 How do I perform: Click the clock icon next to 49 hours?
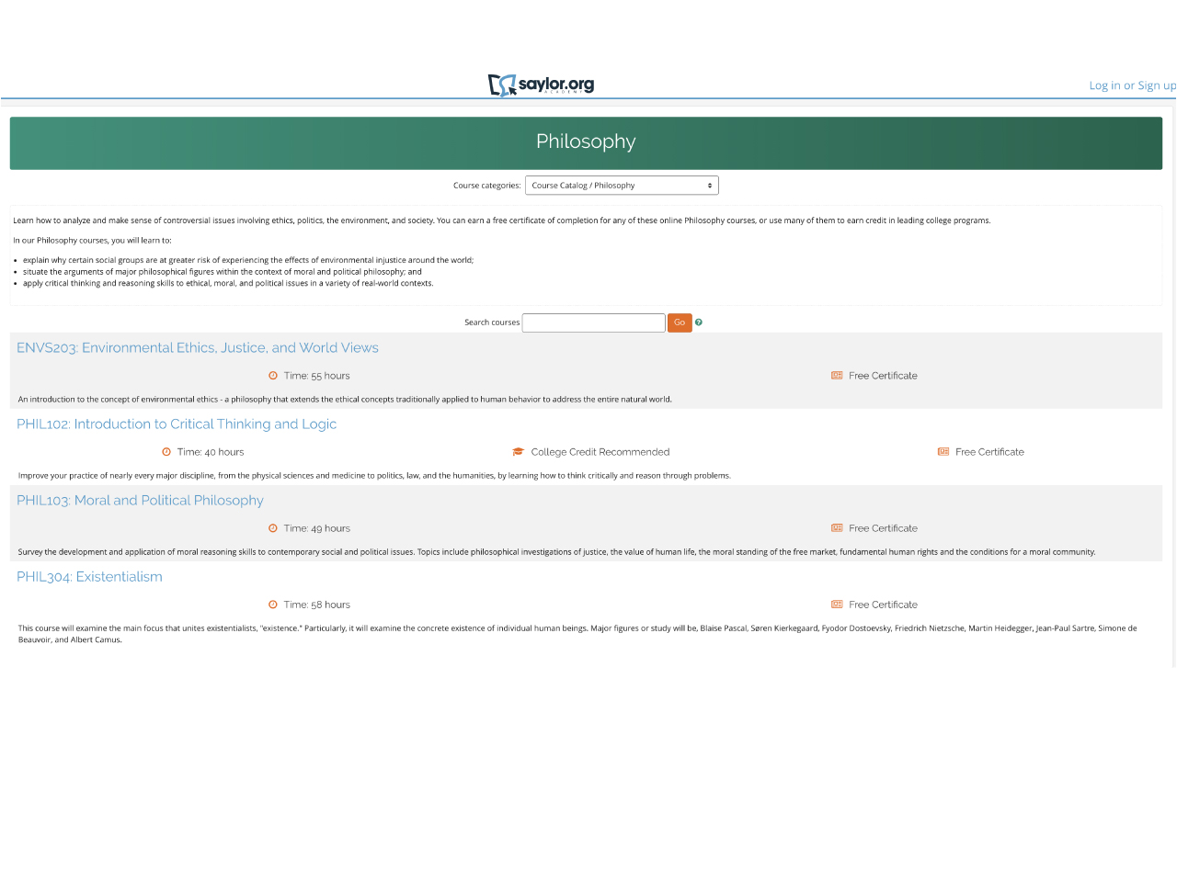click(x=273, y=528)
